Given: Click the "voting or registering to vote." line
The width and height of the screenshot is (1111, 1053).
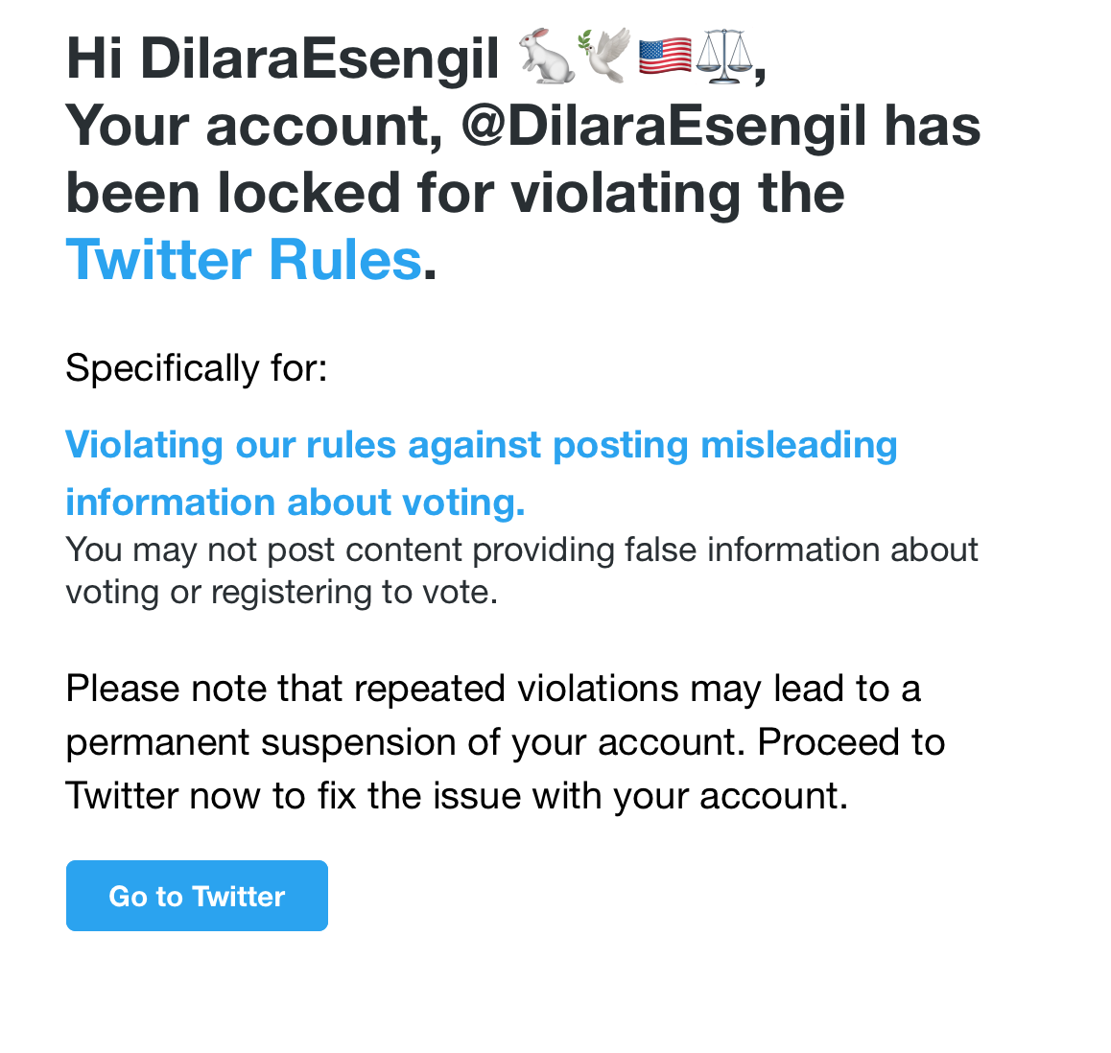Looking at the screenshot, I should tap(282, 592).
